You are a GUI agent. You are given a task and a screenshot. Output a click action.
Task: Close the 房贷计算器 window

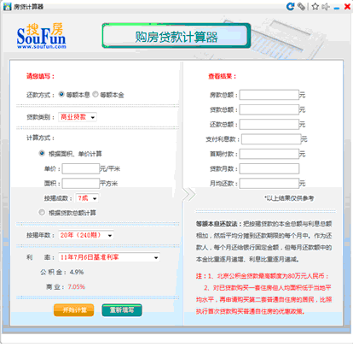coord(347,6)
